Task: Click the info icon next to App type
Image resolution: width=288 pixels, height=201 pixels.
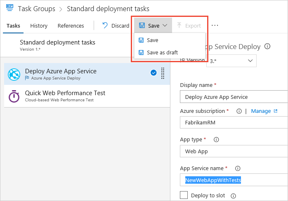Action: coord(216,140)
